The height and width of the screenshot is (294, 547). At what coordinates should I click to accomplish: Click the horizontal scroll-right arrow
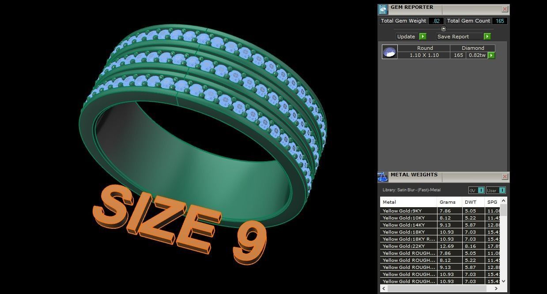tap(496, 288)
